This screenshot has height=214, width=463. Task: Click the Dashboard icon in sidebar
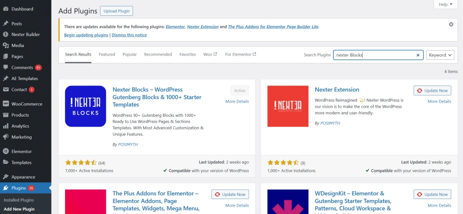[x=6, y=9]
